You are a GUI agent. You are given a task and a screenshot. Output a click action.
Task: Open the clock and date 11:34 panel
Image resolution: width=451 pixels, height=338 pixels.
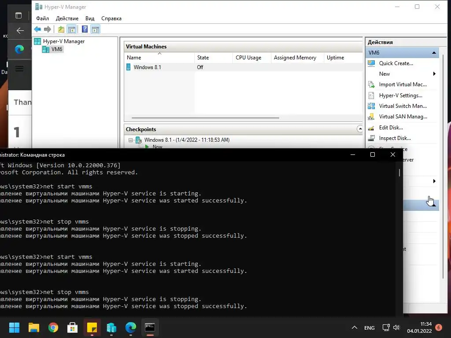[419, 327]
